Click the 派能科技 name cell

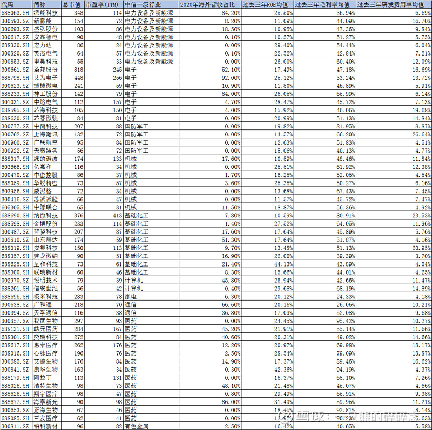click(46, 13)
